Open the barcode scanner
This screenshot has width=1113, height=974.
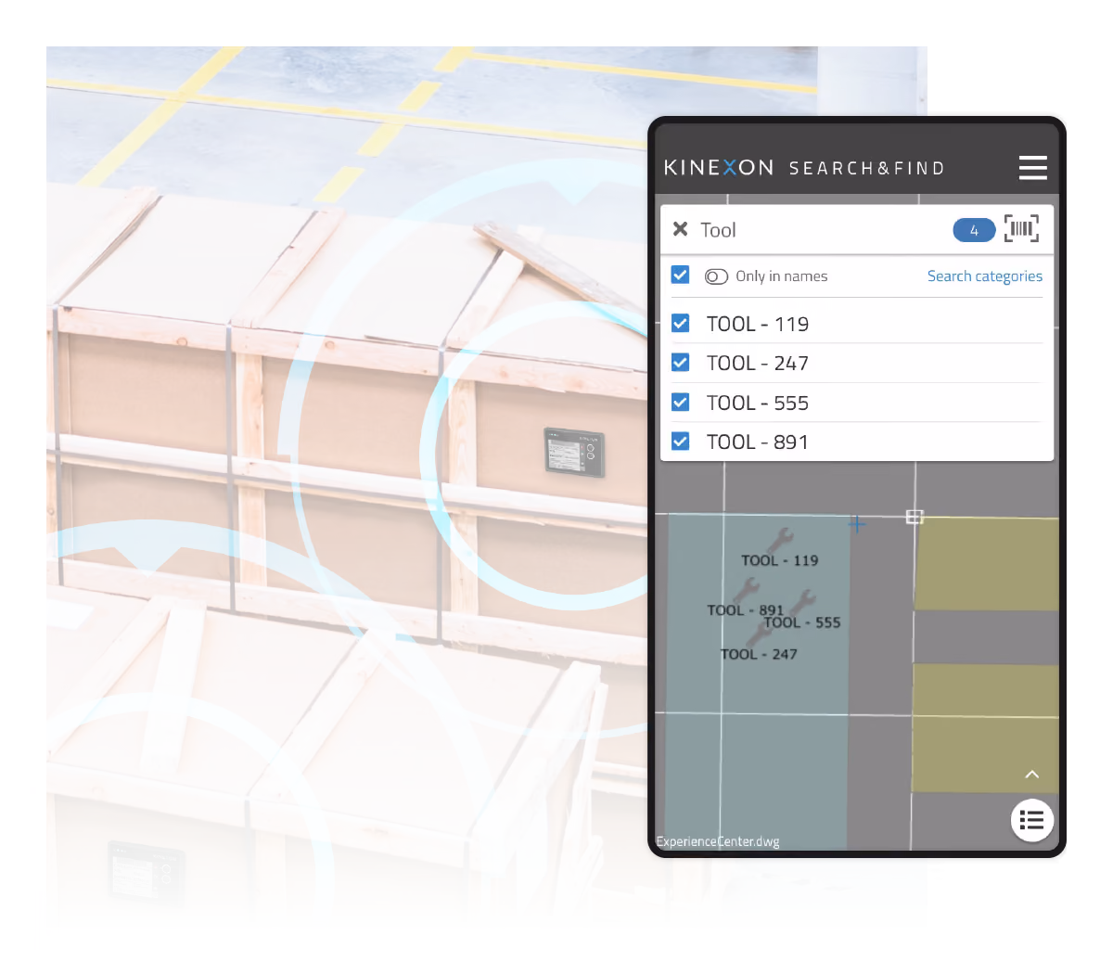click(1021, 228)
